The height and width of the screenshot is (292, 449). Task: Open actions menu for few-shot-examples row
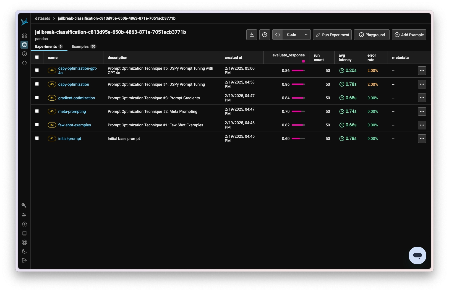pyautogui.click(x=422, y=125)
